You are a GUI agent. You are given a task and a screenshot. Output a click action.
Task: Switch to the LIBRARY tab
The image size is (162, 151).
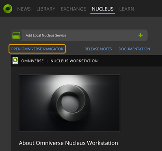pos(46,9)
